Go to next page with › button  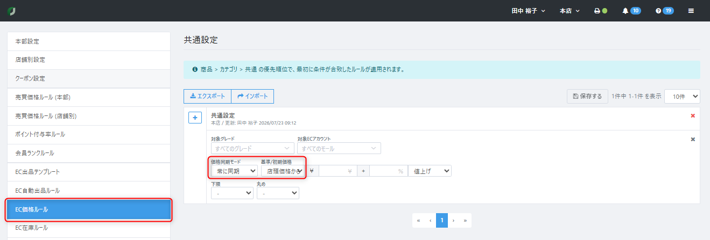453,220
